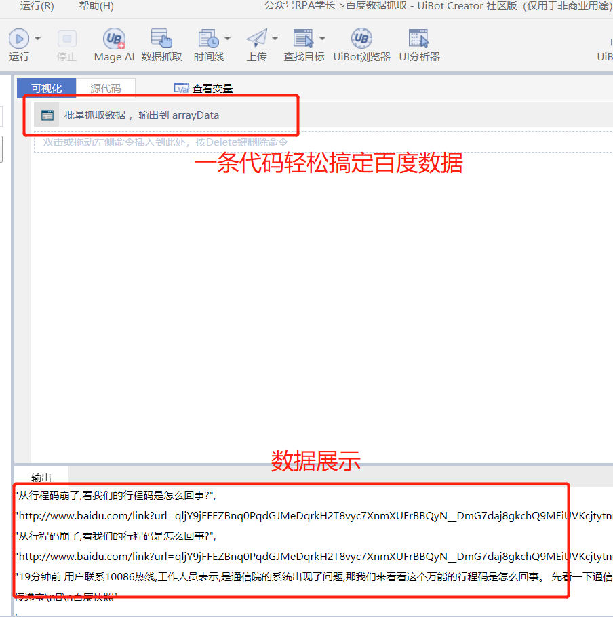Click the command icon beside 批量抓取数据
613x617 pixels.
point(47,115)
